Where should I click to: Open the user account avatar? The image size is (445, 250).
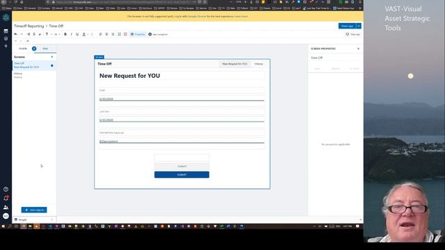point(6,216)
